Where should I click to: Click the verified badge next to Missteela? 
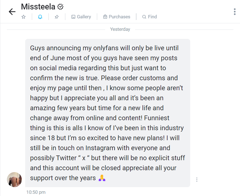coord(60,7)
